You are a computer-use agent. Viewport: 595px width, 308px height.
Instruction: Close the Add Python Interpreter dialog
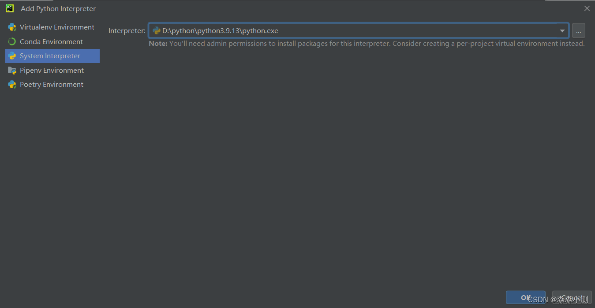coord(587,8)
